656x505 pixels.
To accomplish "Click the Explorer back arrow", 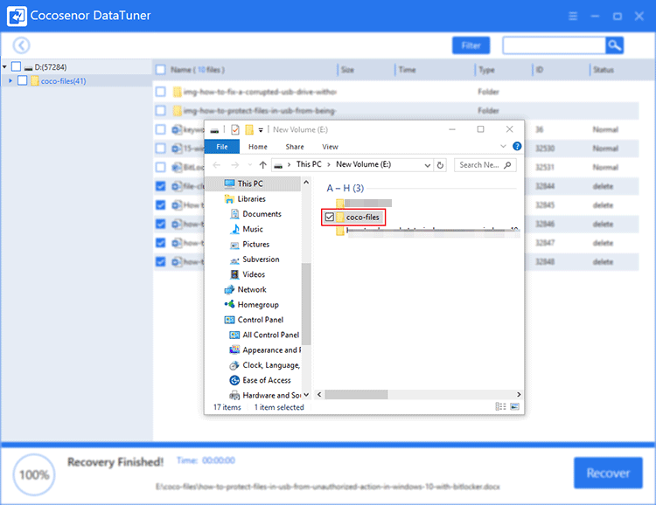I will click(217, 165).
